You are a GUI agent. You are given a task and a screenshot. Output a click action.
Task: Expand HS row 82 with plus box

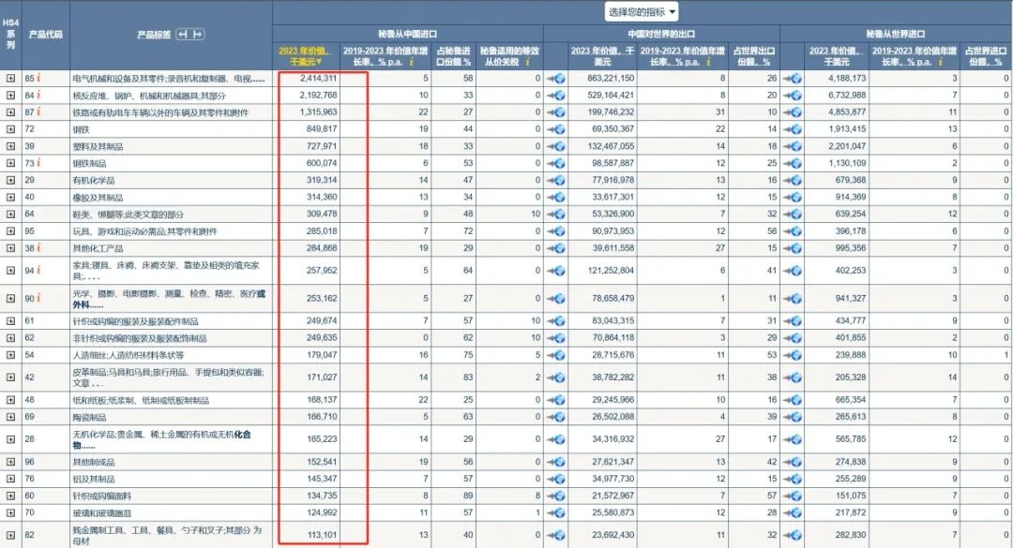[x=11, y=535]
